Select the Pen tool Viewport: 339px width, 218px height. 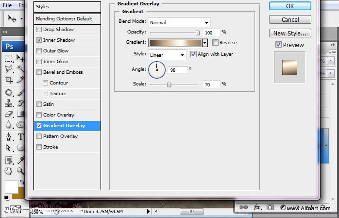pos(9,137)
